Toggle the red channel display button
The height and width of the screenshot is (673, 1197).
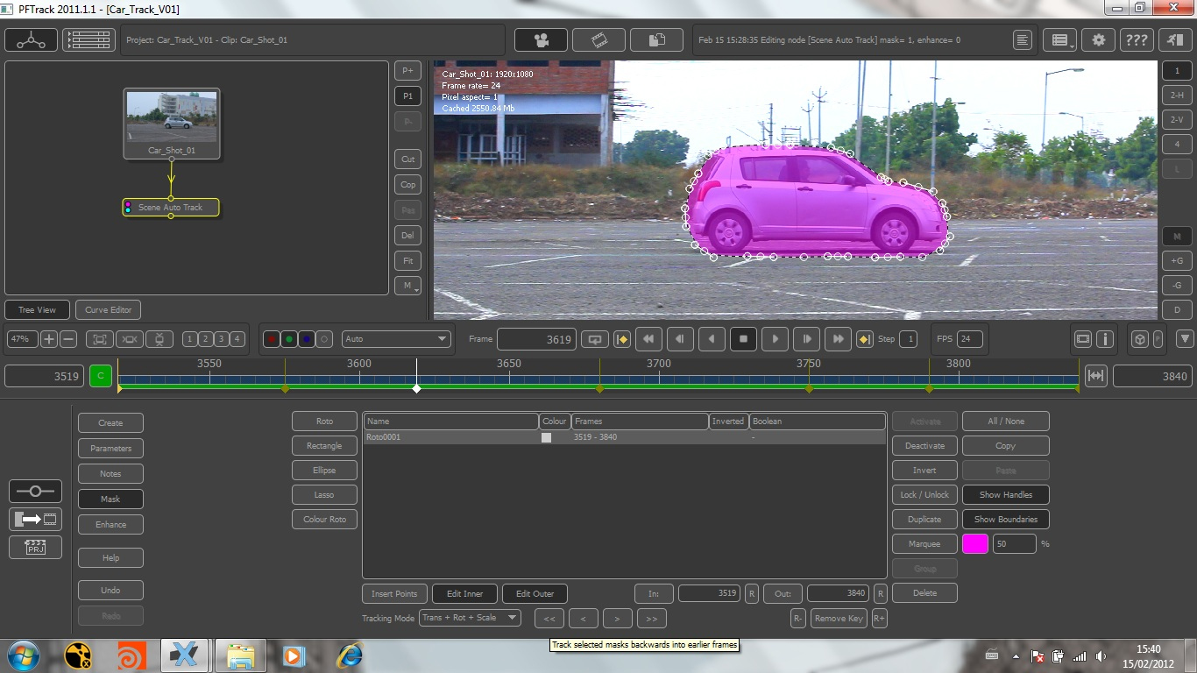pyautogui.click(x=272, y=339)
